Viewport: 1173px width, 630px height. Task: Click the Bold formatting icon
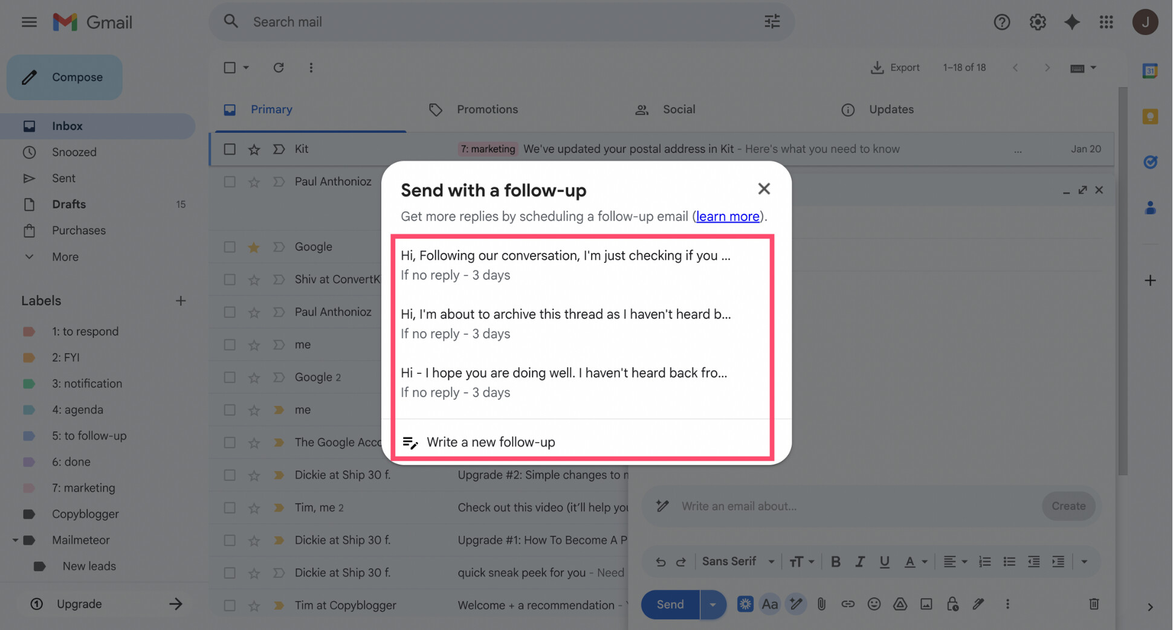point(835,562)
